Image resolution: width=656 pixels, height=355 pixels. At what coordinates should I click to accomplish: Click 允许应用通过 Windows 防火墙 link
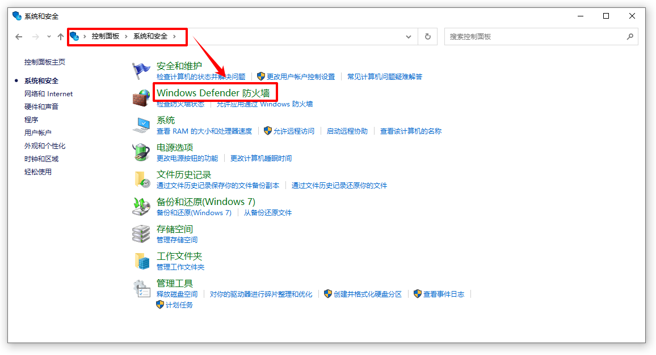[264, 104]
